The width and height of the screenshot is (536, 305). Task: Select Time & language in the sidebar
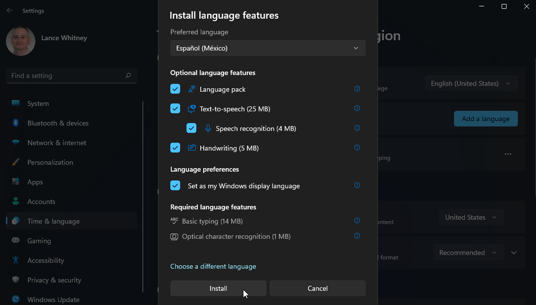click(52, 221)
